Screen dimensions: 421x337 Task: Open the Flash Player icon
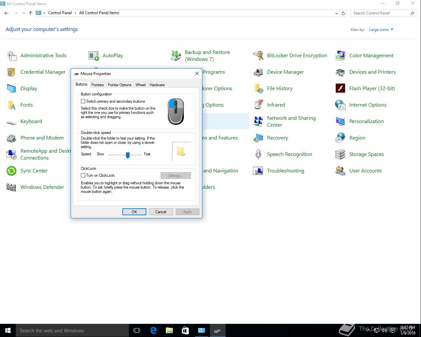click(x=340, y=89)
